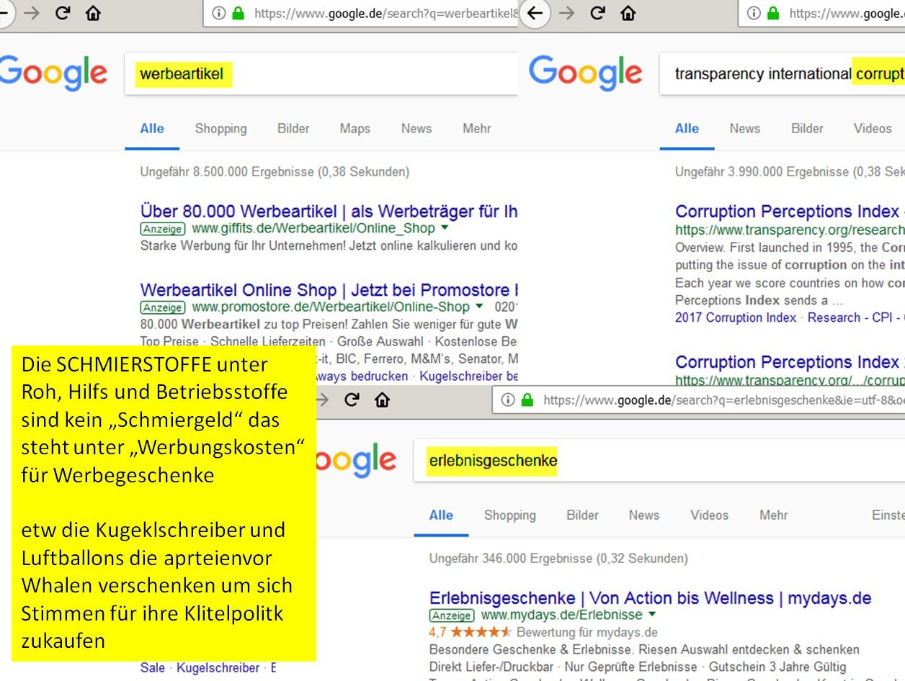Click address bar with q=werbeartikel URL

(360, 13)
